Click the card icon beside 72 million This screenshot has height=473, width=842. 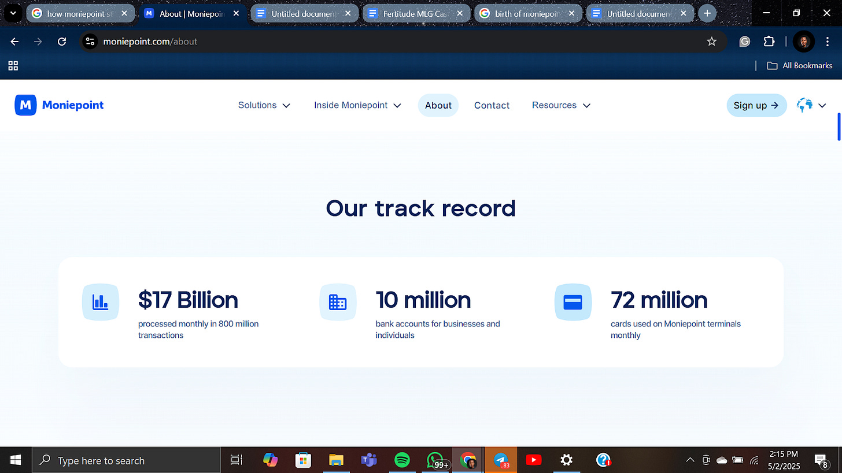pyautogui.click(x=573, y=302)
